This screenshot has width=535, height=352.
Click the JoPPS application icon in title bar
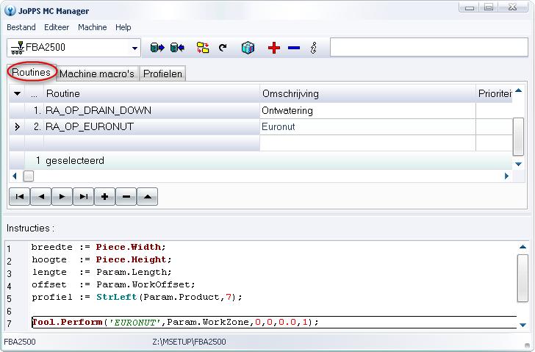click(x=10, y=10)
